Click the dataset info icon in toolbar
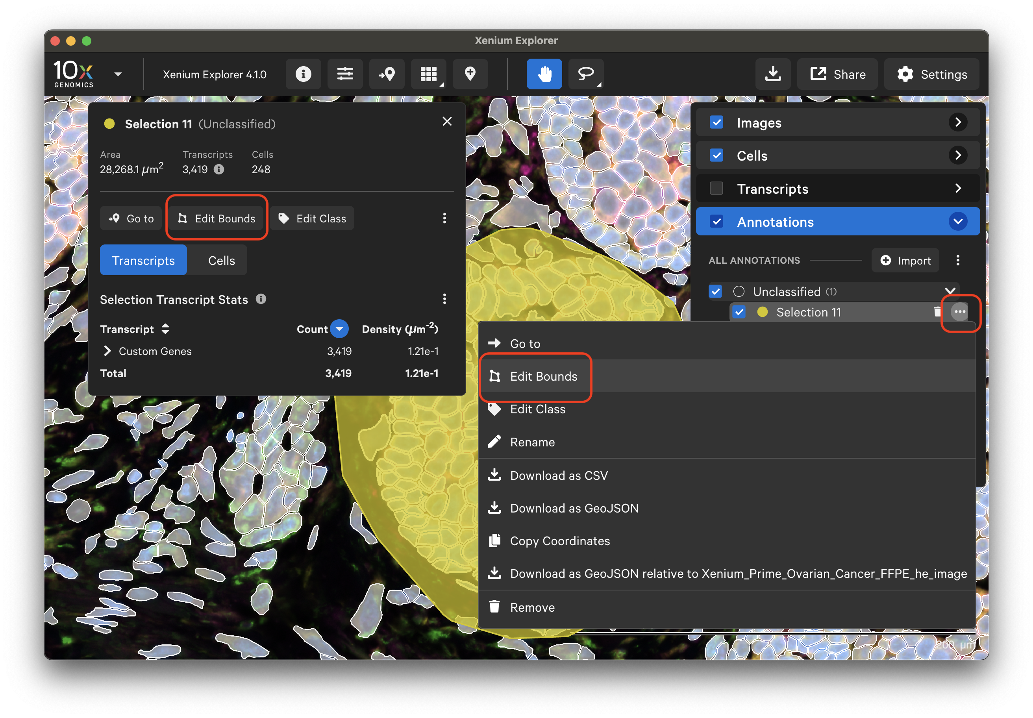Screen dimensions: 1033x718 pos(303,74)
